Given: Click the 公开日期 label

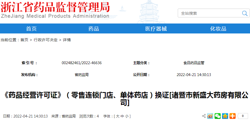Looking at the screenshot, I should pos(141,75).
